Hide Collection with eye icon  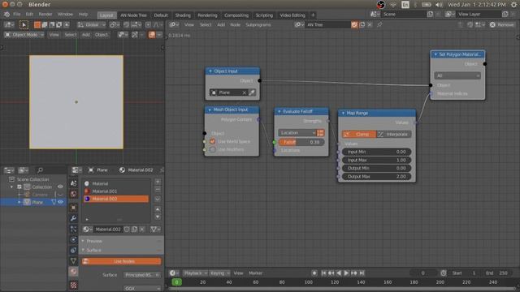coord(60,187)
